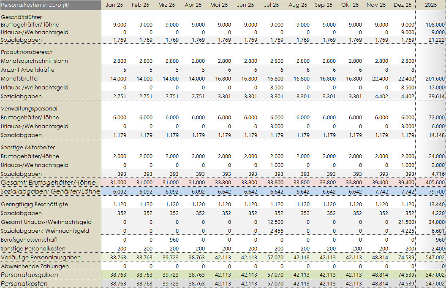Viewport: 446px width, 288px height.
Task: Select the 'Sonstige Mitarbeiter' section label
Action: click(x=28, y=148)
